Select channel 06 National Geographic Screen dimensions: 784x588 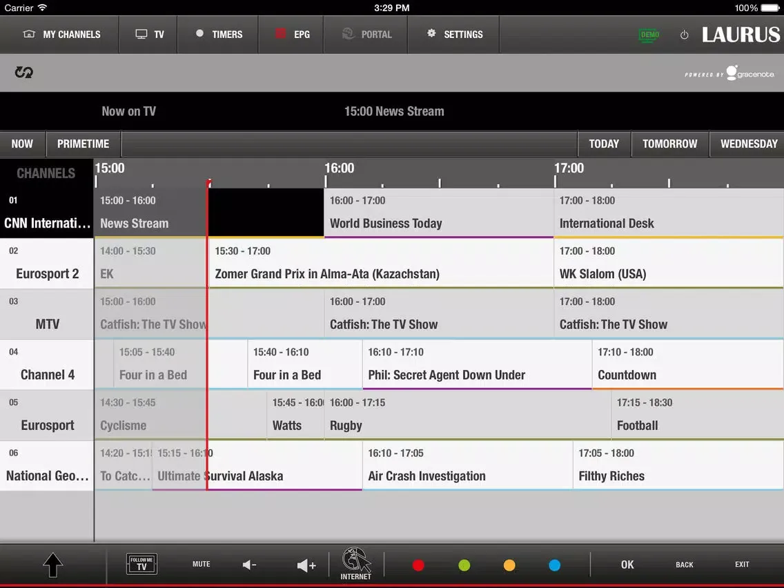click(47, 465)
